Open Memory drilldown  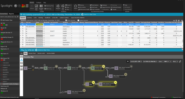click(81, 5)
